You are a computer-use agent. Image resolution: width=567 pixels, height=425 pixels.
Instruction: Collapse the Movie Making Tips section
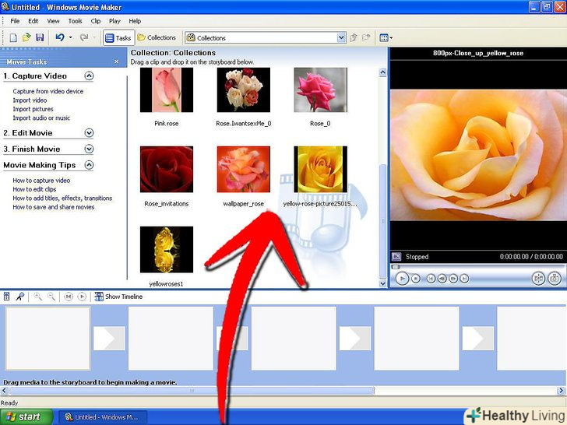click(89, 165)
